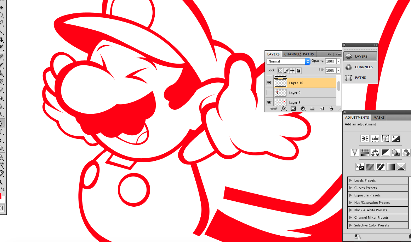
Task: Add an Exposure adjustment layer
Action: click(395, 138)
